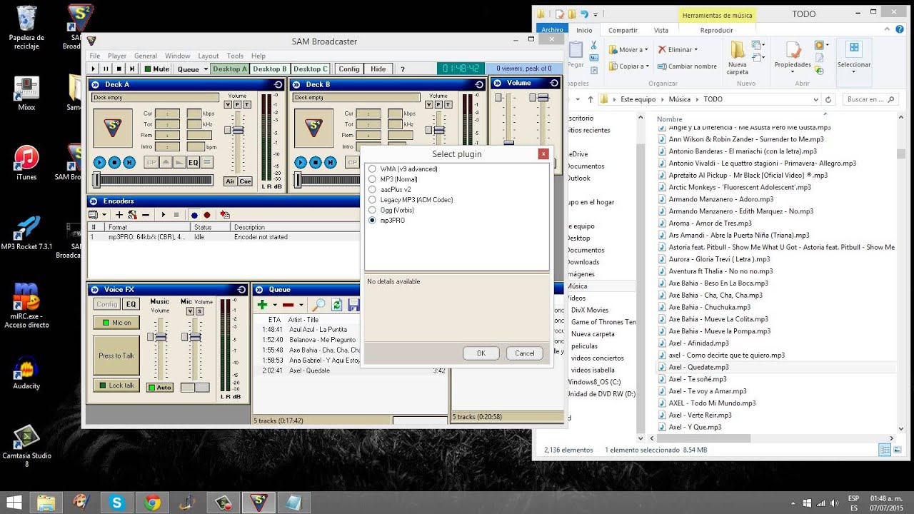This screenshot has height=514, width=914.
Task: Pause playback from SAM main toolbar
Action: pyautogui.click(x=106, y=69)
